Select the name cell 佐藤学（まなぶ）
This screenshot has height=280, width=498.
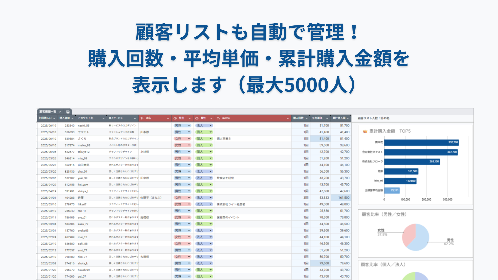155,198
